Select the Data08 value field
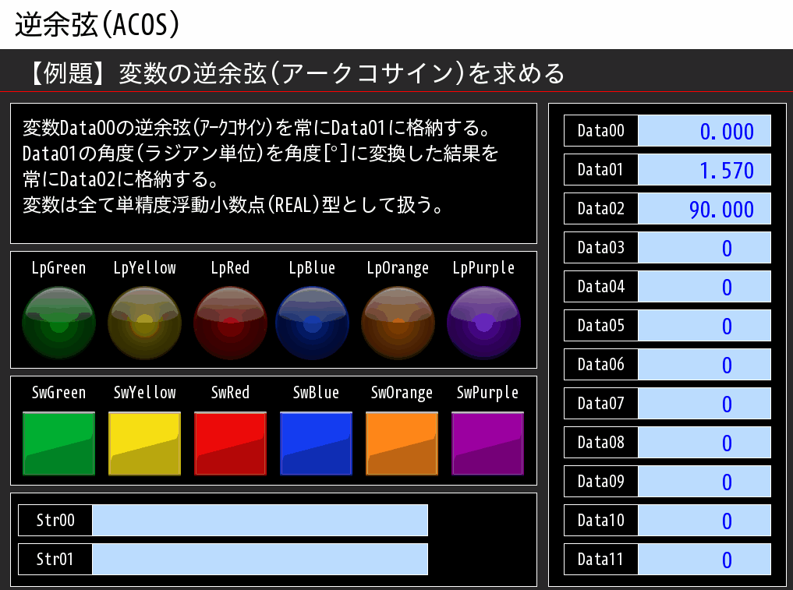This screenshot has height=590, width=793. pos(704,442)
